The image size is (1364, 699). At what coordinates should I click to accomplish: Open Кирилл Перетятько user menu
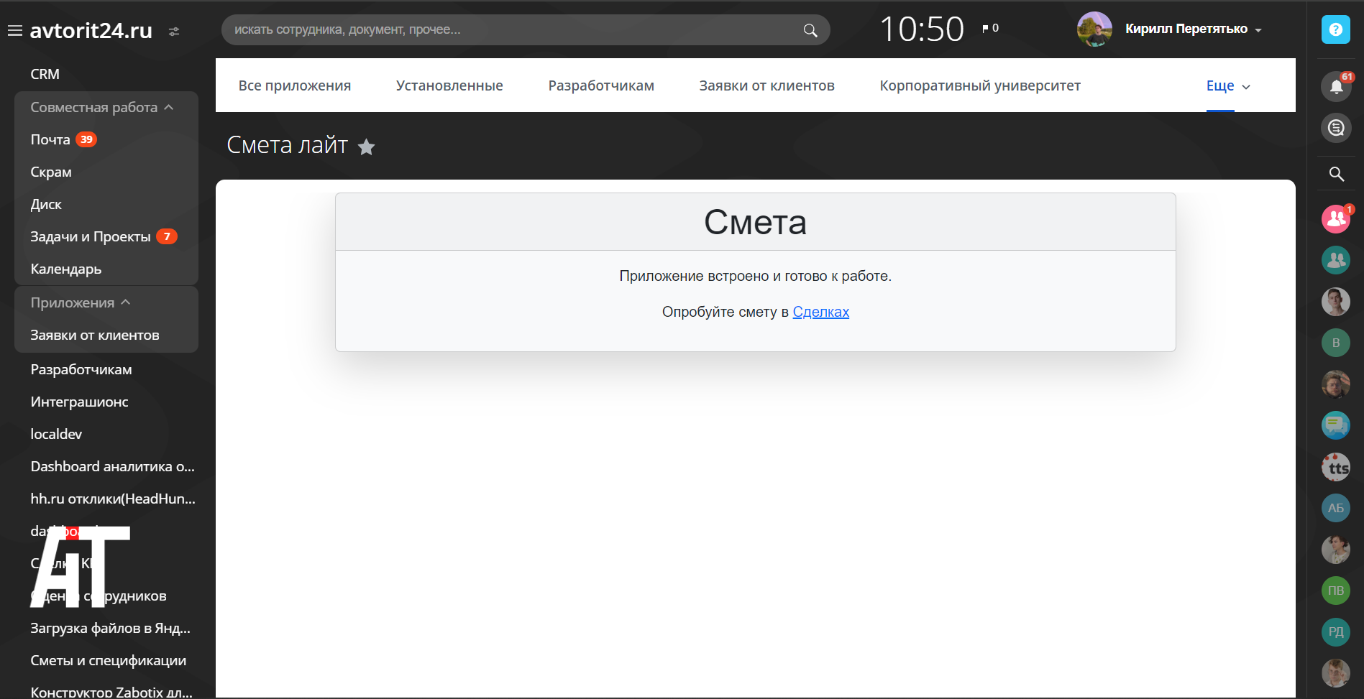coord(1192,29)
